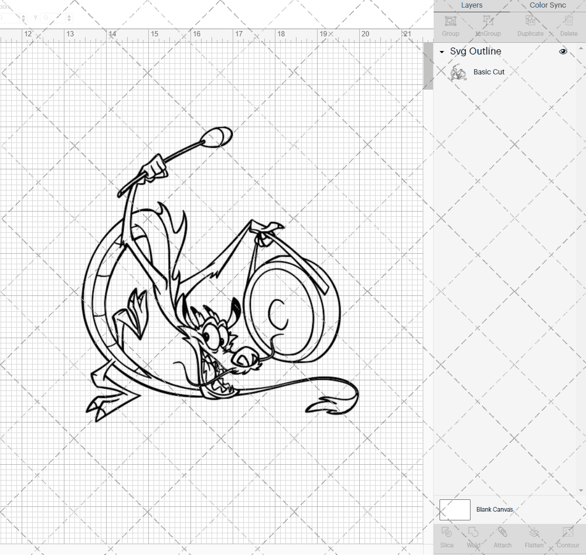
Task: Hide the Svg Outline layer visibility
Action: 563,52
